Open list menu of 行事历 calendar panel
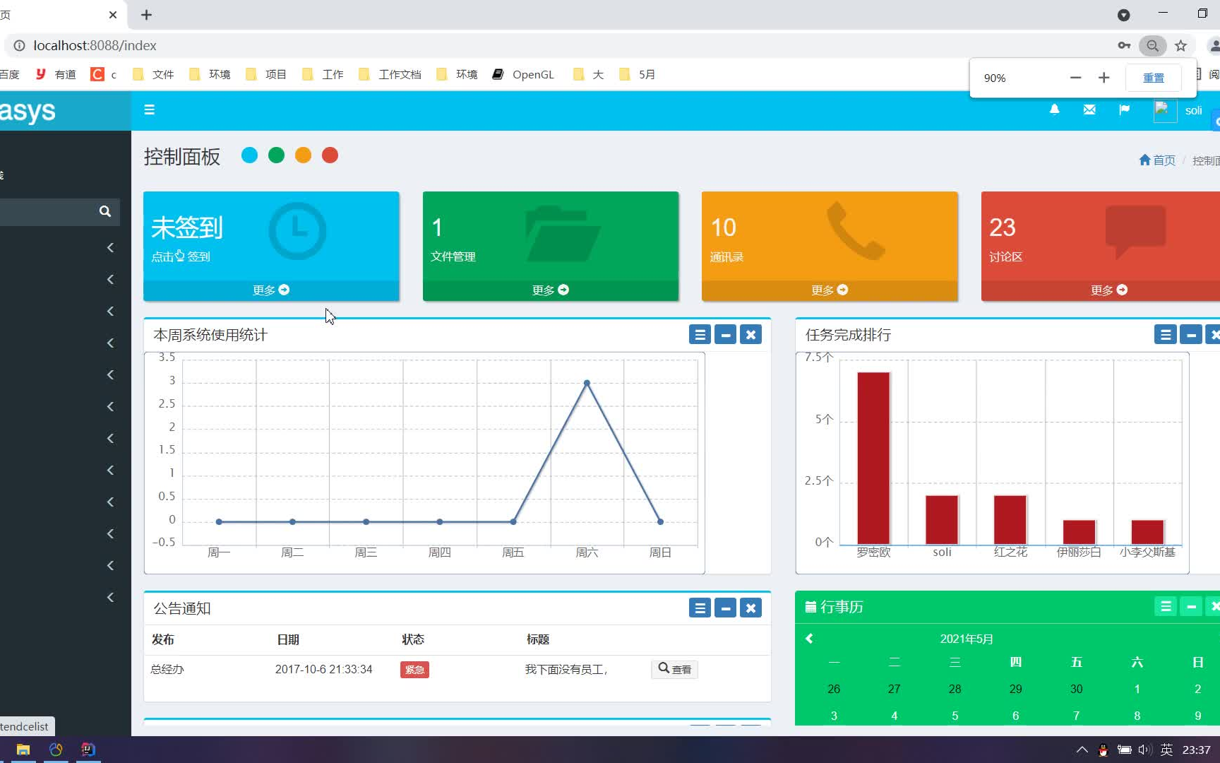Screen dimensions: 1220x763 (1166, 607)
